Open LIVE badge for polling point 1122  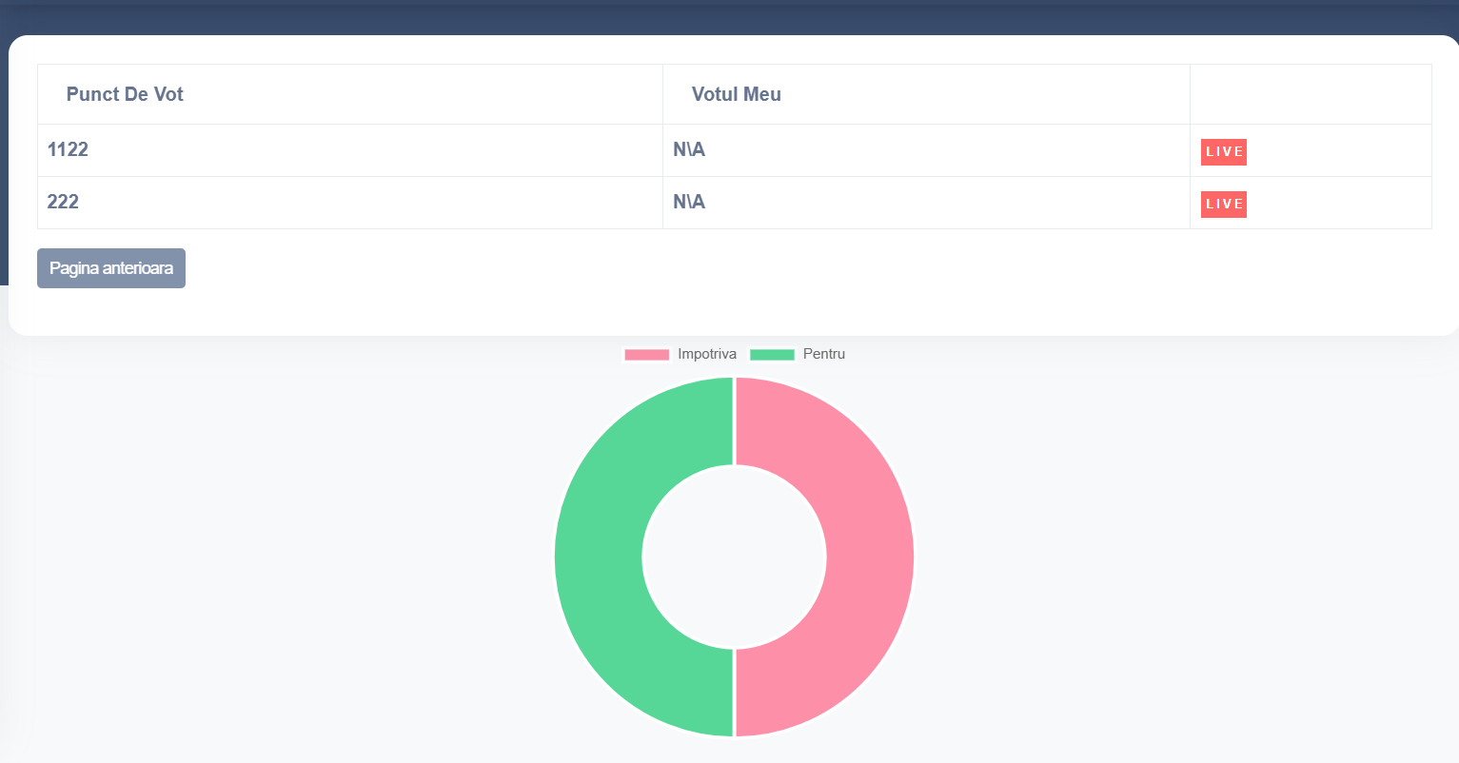point(1224,152)
